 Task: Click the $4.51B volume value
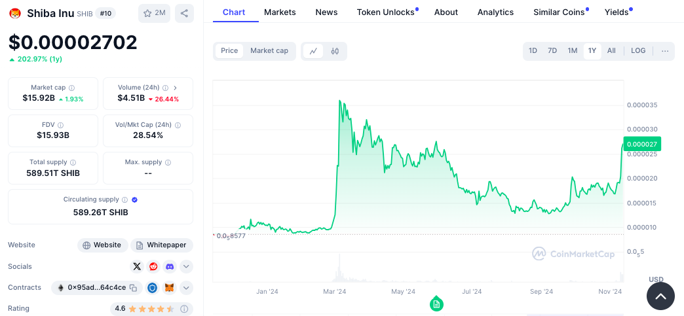pyautogui.click(x=131, y=98)
